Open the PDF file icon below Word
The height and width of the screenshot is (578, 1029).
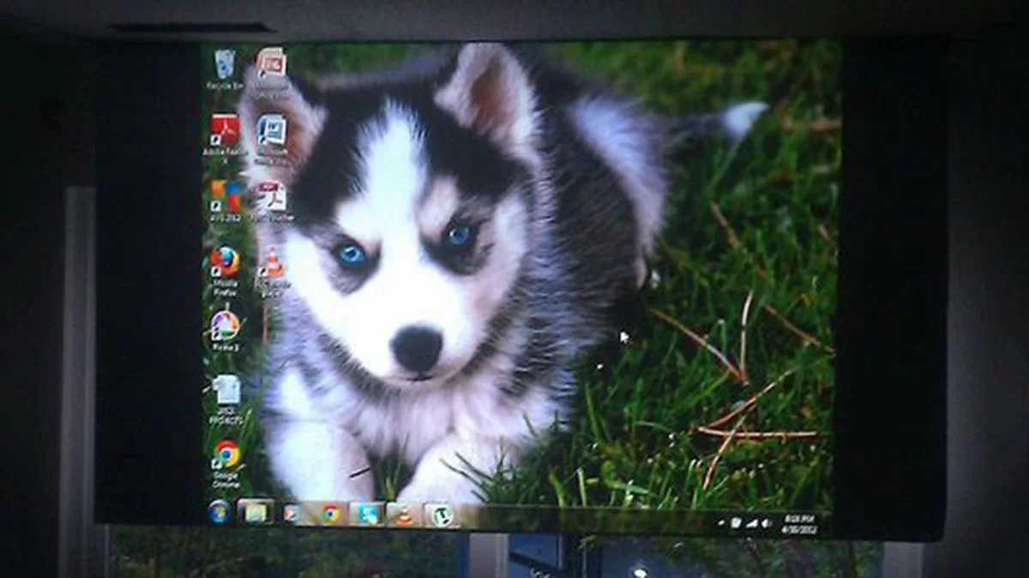(272, 196)
